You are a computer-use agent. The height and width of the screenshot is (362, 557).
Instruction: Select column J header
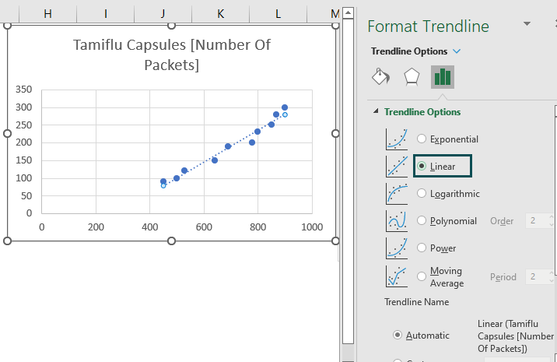tap(163, 14)
